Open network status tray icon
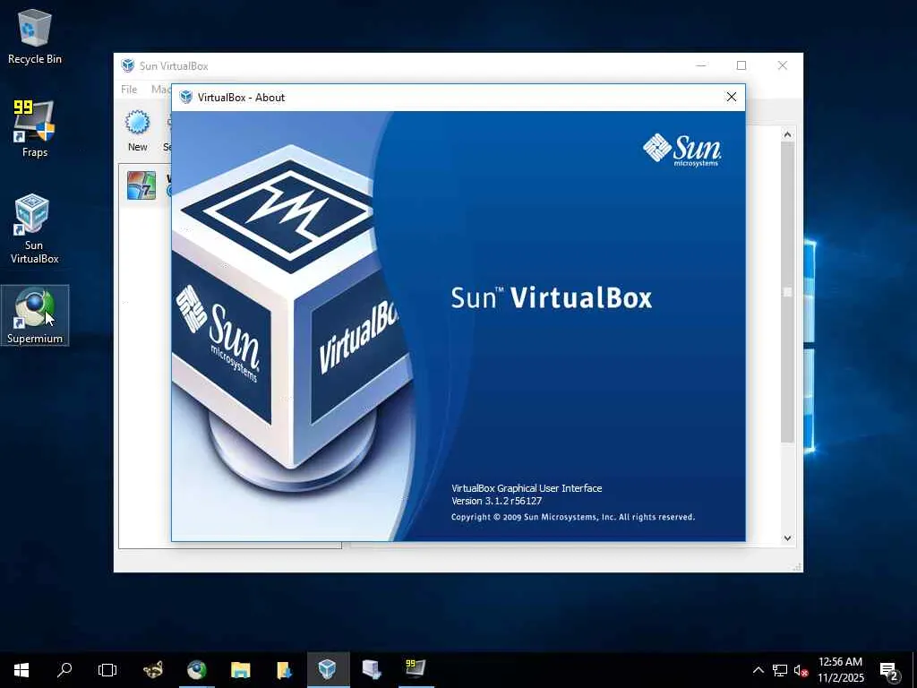The height and width of the screenshot is (688, 917). click(780, 670)
